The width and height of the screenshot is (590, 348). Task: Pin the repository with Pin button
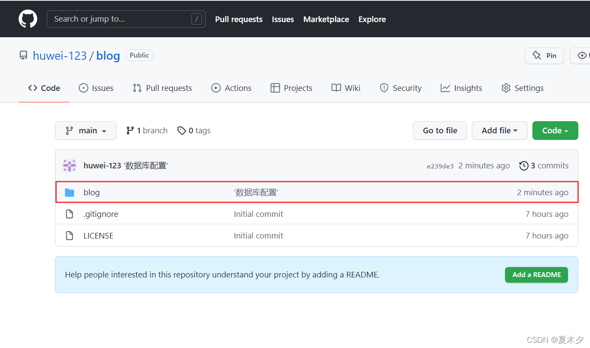tap(544, 56)
